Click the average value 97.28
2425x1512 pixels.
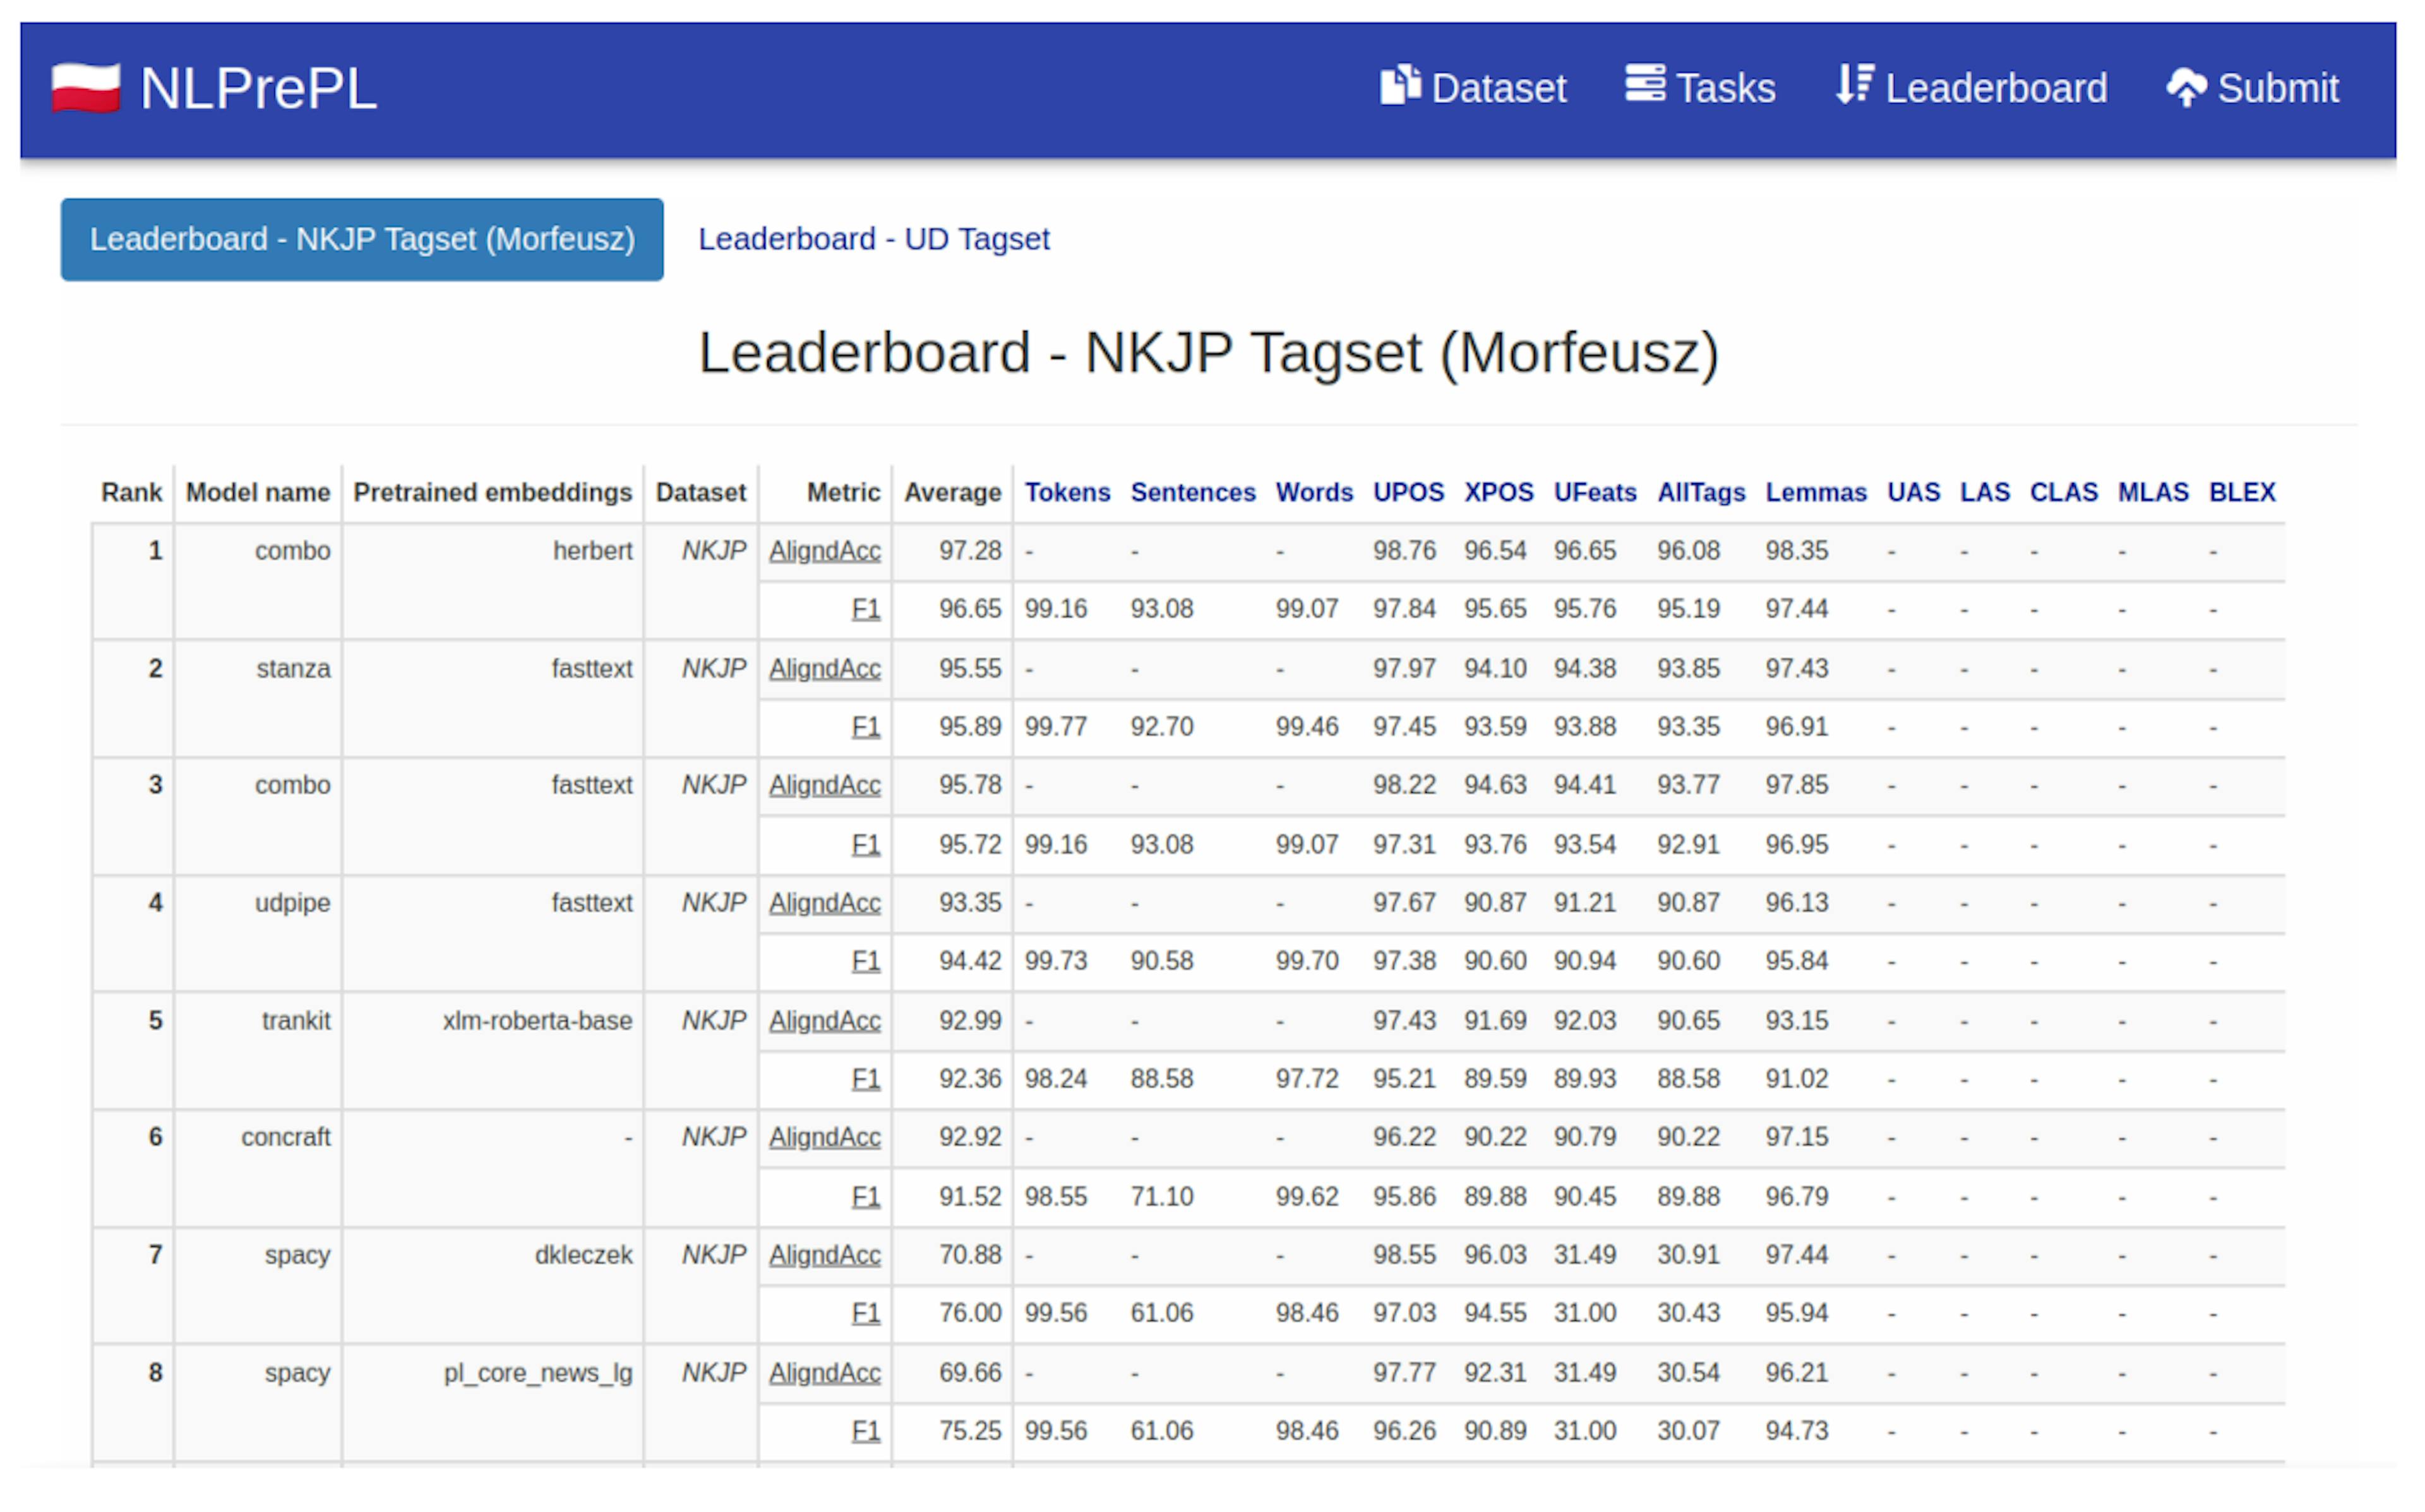[x=970, y=551]
